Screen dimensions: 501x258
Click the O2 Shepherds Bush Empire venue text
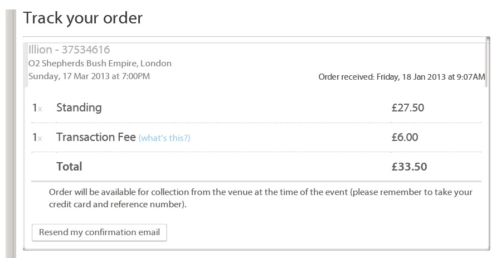pyautogui.click(x=100, y=64)
